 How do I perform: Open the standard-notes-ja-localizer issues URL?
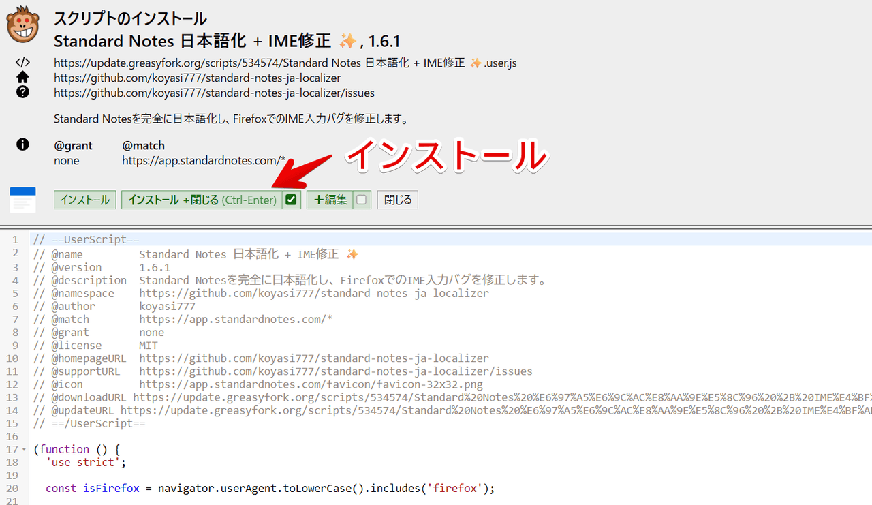(x=214, y=93)
